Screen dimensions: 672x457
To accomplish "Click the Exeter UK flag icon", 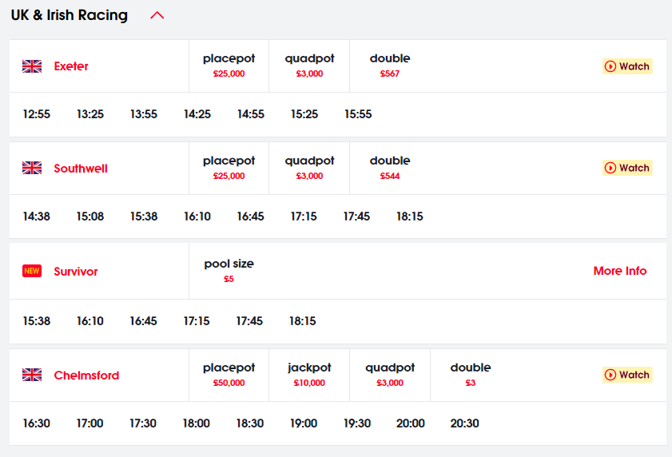I will tap(32, 66).
